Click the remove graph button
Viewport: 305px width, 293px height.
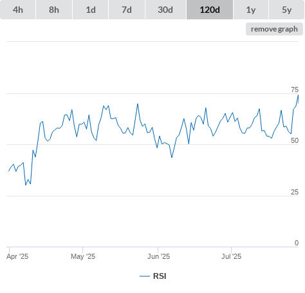(274, 29)
